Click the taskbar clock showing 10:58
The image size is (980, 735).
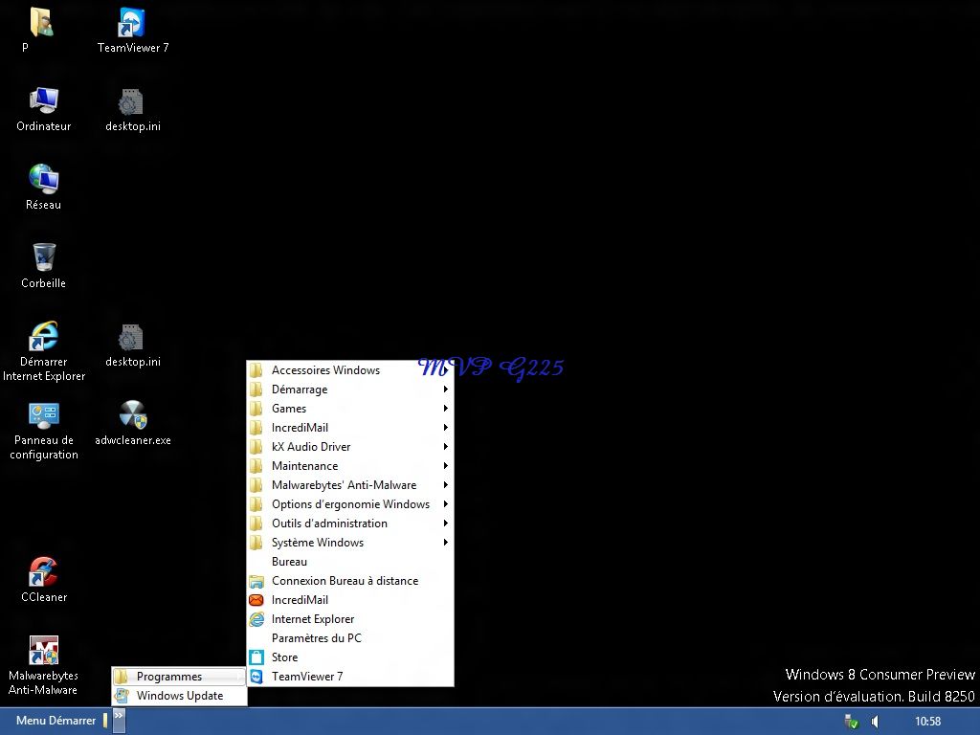927,722
